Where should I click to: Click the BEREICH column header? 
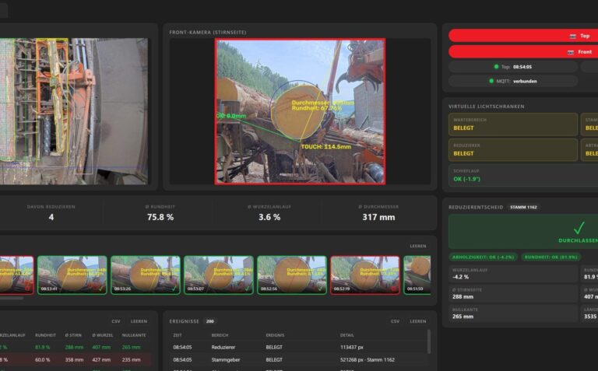220,335
